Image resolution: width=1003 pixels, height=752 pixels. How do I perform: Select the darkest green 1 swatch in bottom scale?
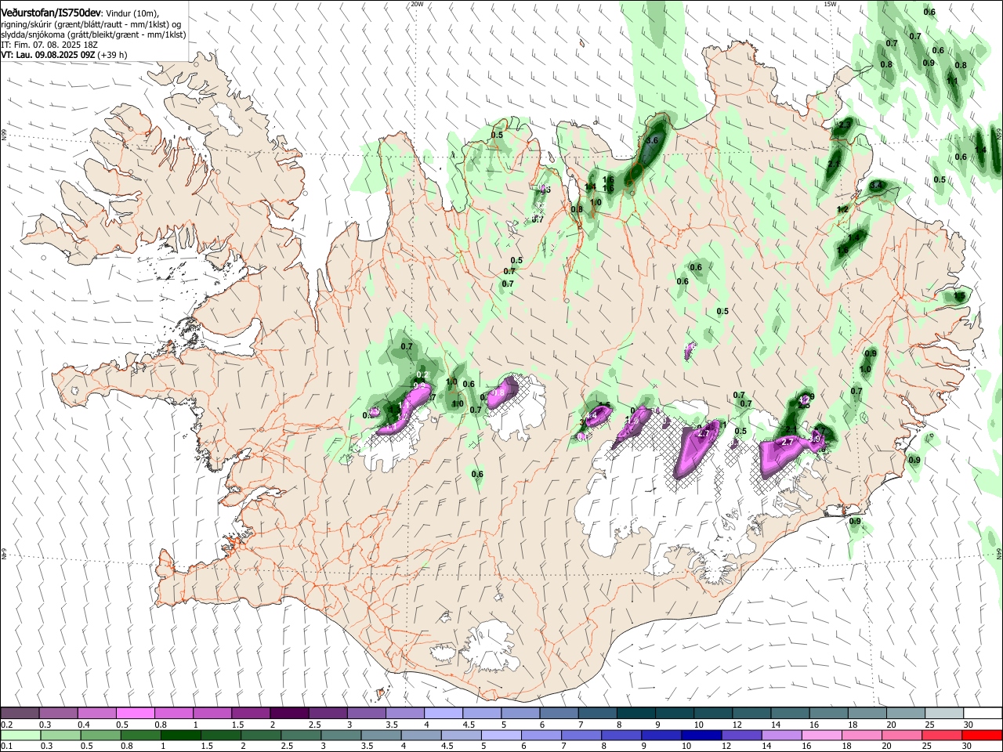point(180,735)
